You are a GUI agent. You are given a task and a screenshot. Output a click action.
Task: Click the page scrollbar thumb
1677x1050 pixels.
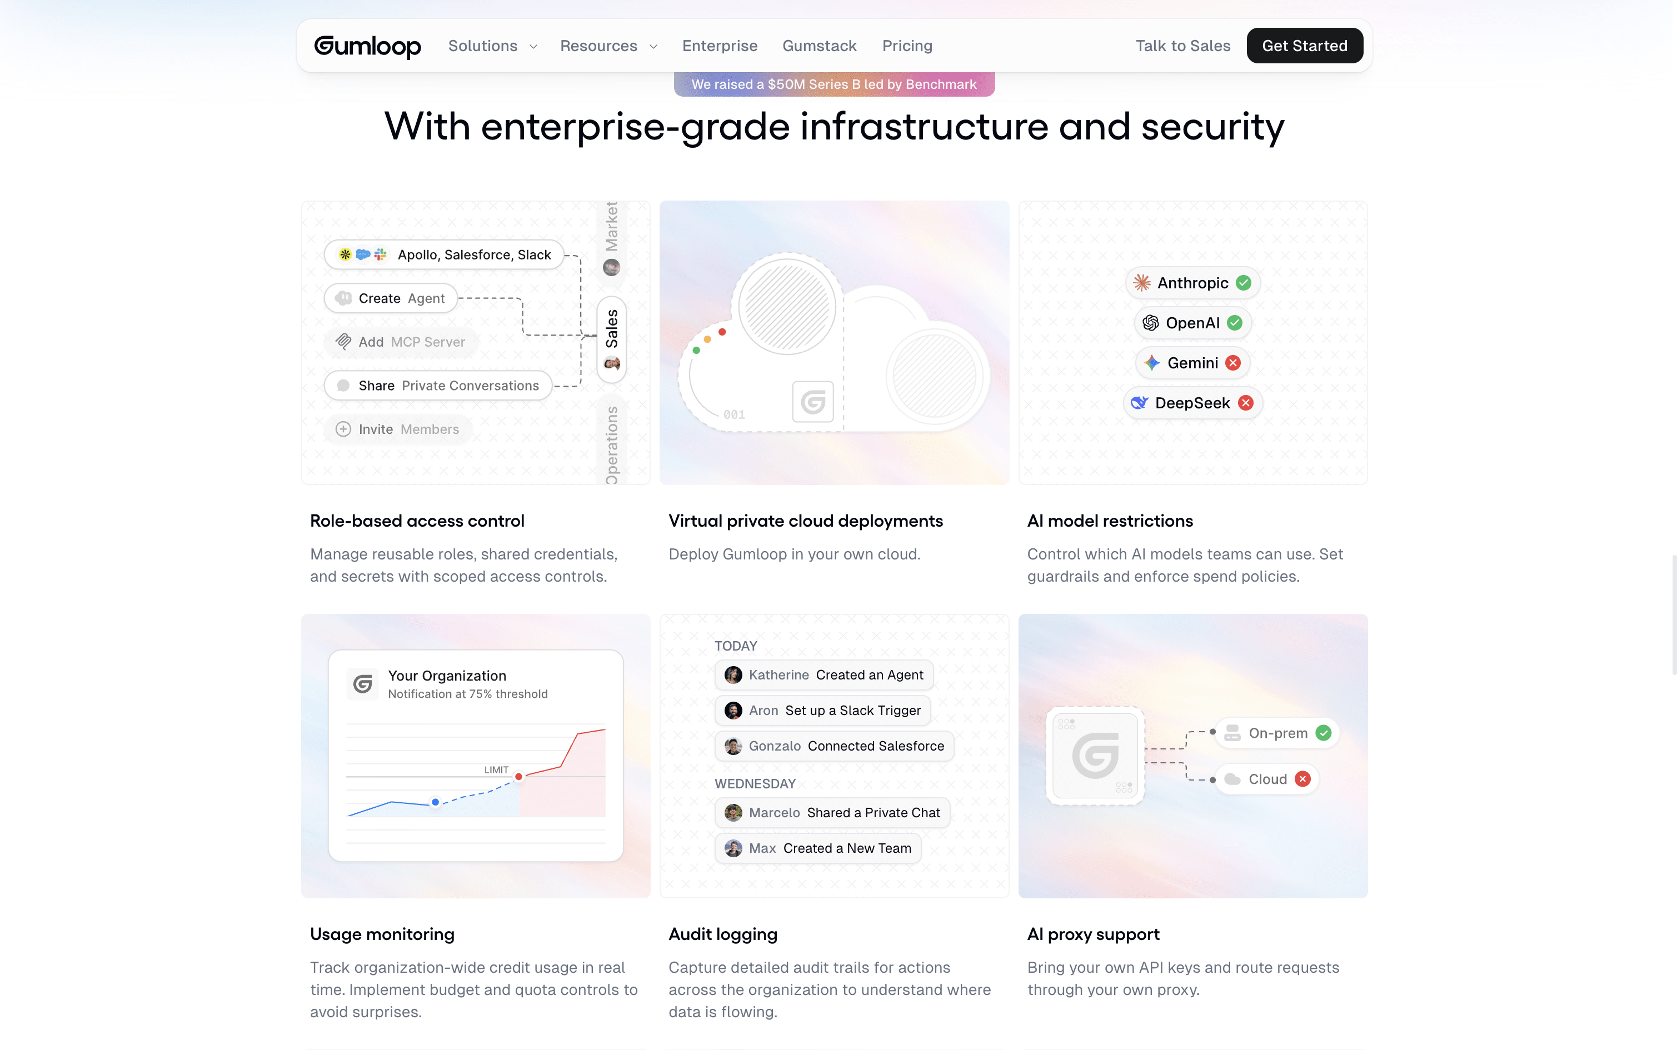click(1674, 614)
